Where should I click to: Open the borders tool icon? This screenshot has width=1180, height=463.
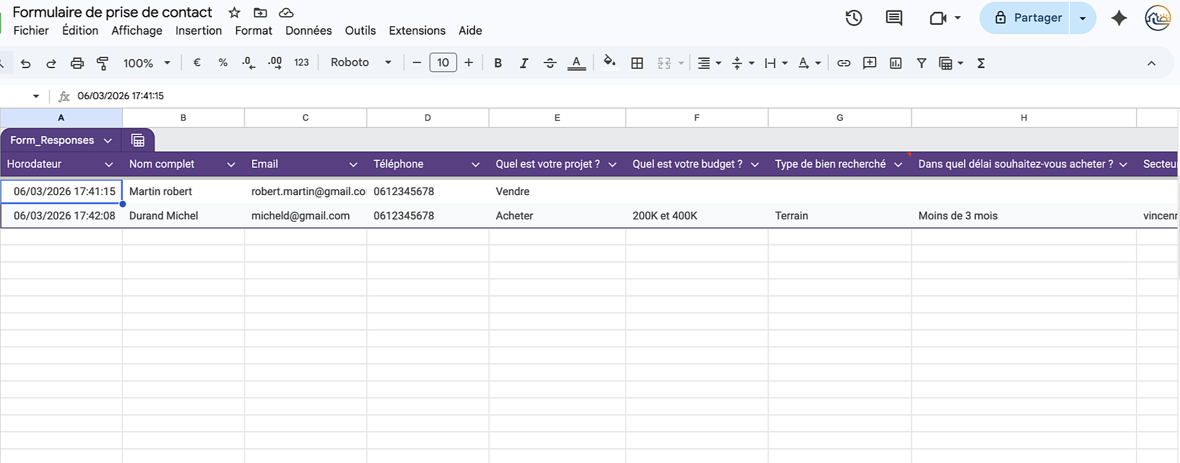pyautogui.click(x=637, y=63)
